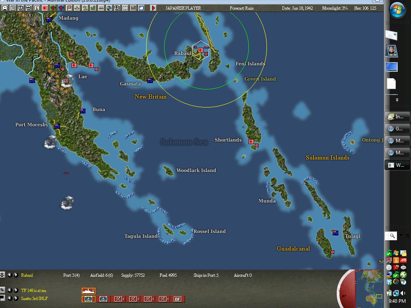Screen dimensions: 411x308
Task: Click the Allied flag at Tulagi
Action: pos(335,233)
